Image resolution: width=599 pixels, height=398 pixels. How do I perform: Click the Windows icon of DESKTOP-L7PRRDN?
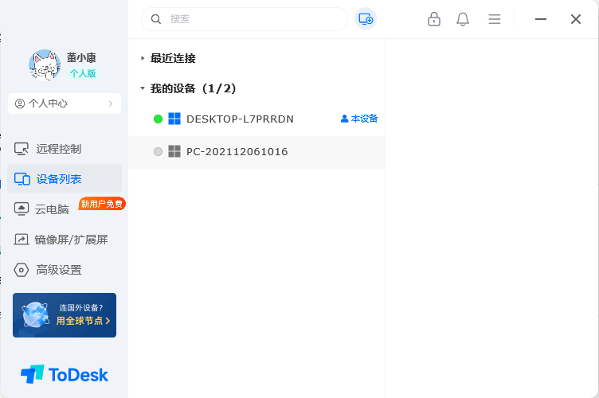[174, 119]
